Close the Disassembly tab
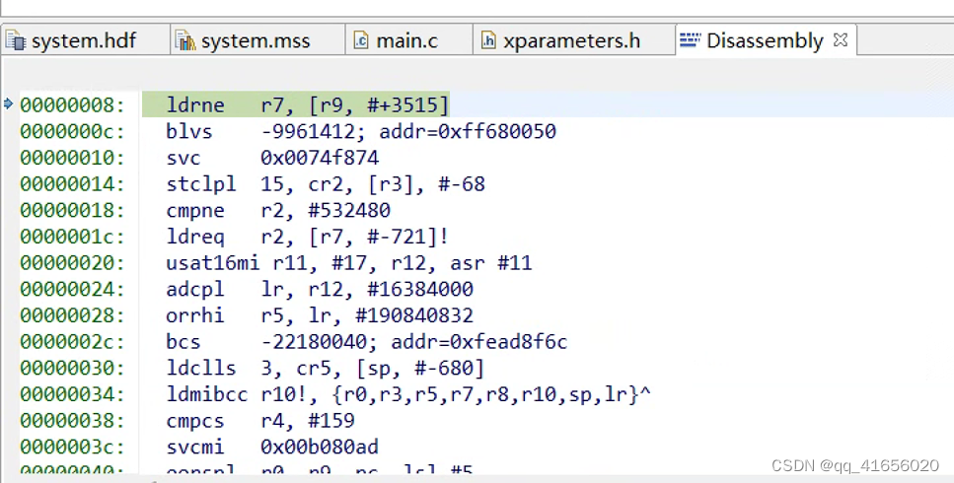Image resolution: width=954 pixels, height=483 pixels. coord(841,40)
